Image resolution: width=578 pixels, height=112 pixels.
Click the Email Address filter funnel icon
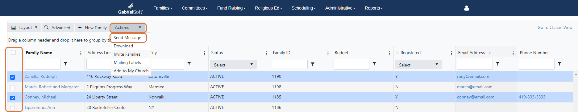point(498,64)
